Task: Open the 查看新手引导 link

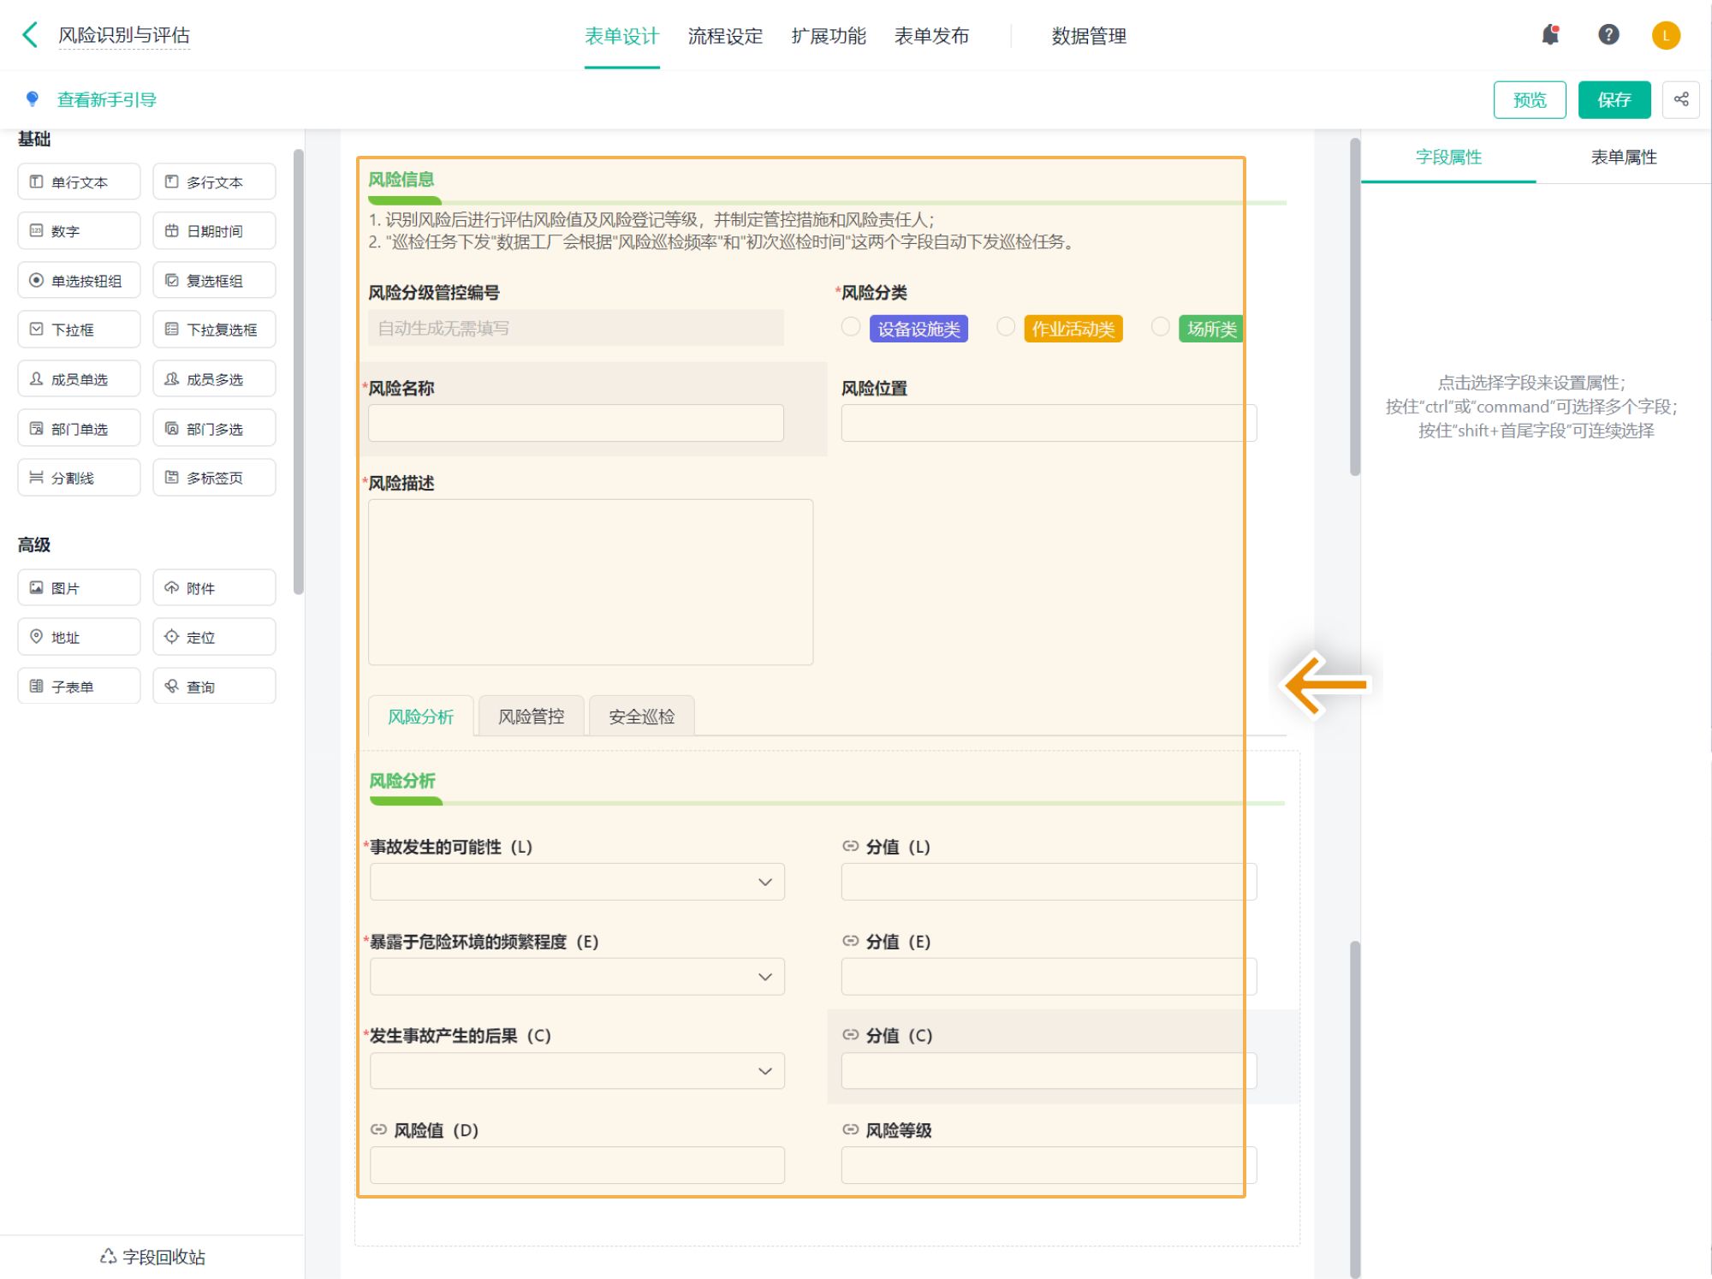Action: [106, 100]
